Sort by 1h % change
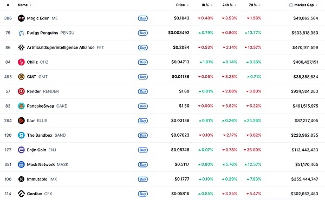Viewport: 325px width, 200px height. click(207, 5)
